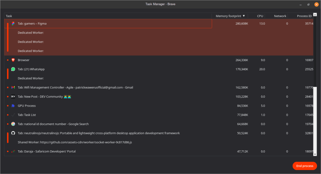The height and width of the screenshot is (174, 321).
Task: Click the Google icon for national id search
Action: point(13,124)
